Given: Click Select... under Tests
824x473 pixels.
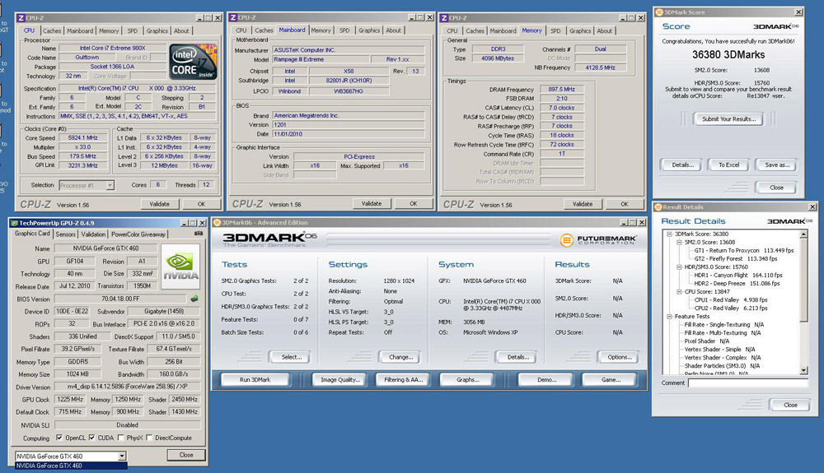Looking at the screenshot, I should tap(291, 357).
